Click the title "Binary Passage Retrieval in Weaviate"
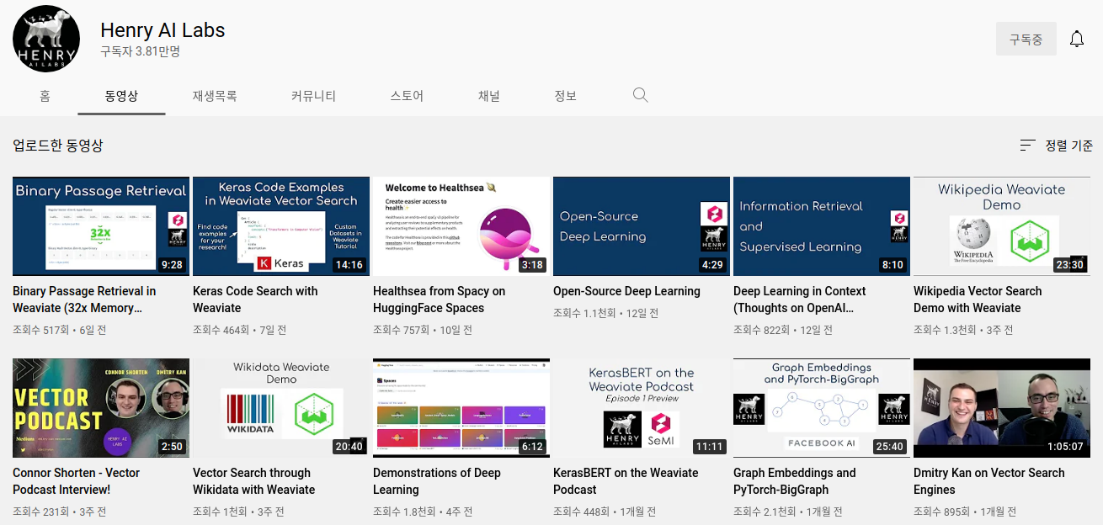This screenshot has height=525, width=1103. coord(84,300)
